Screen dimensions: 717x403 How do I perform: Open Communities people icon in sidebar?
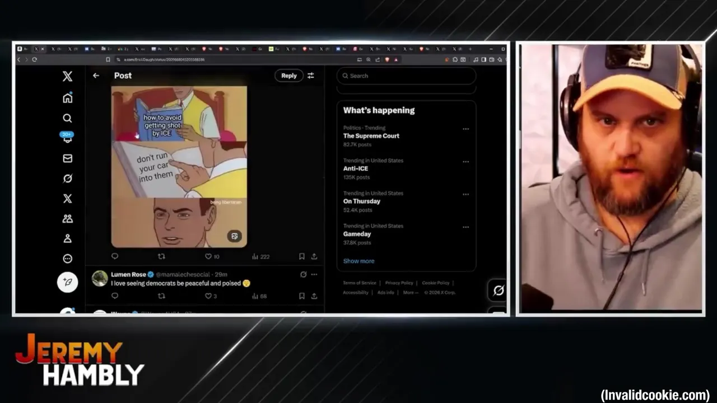pos(67,219)
